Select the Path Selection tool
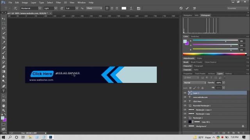250x140 pixels. tap(4, 96)
